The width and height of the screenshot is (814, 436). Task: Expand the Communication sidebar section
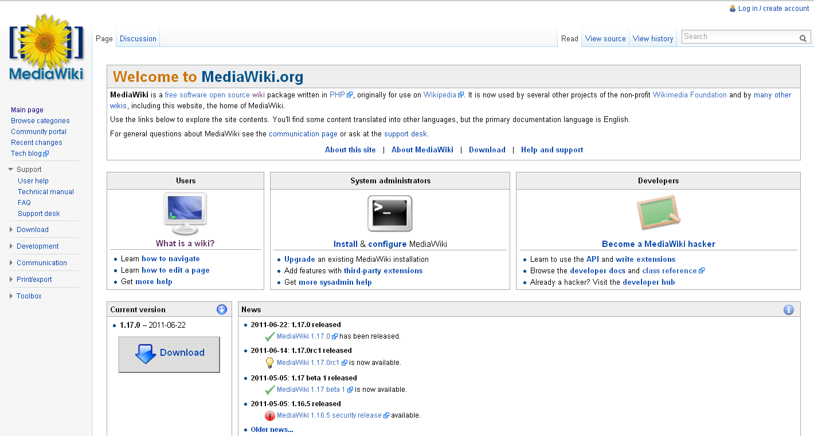11,263
